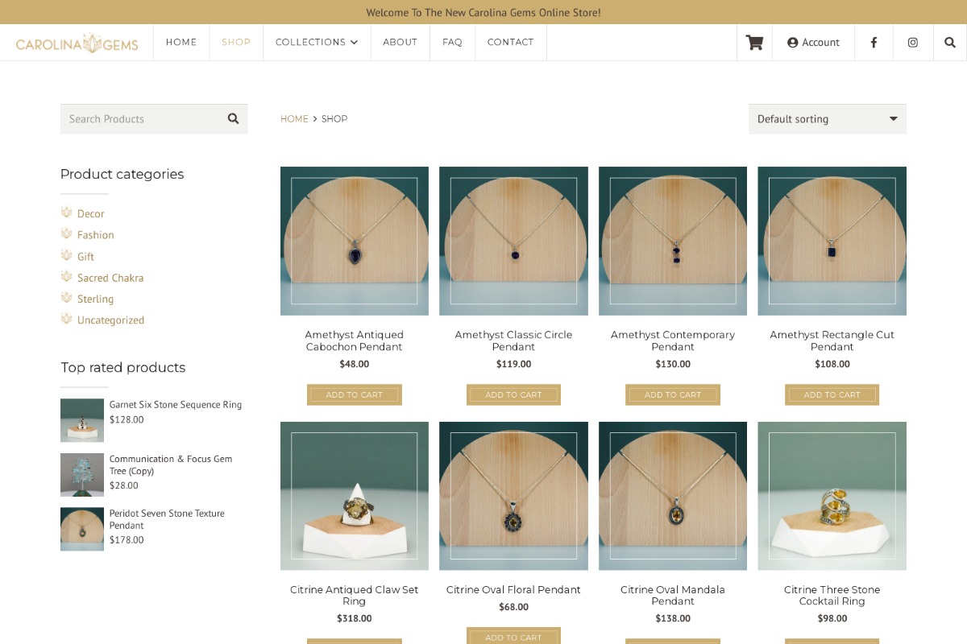Open the FAQ page
The width and height of the screenshot is (967, 644).
452,43
